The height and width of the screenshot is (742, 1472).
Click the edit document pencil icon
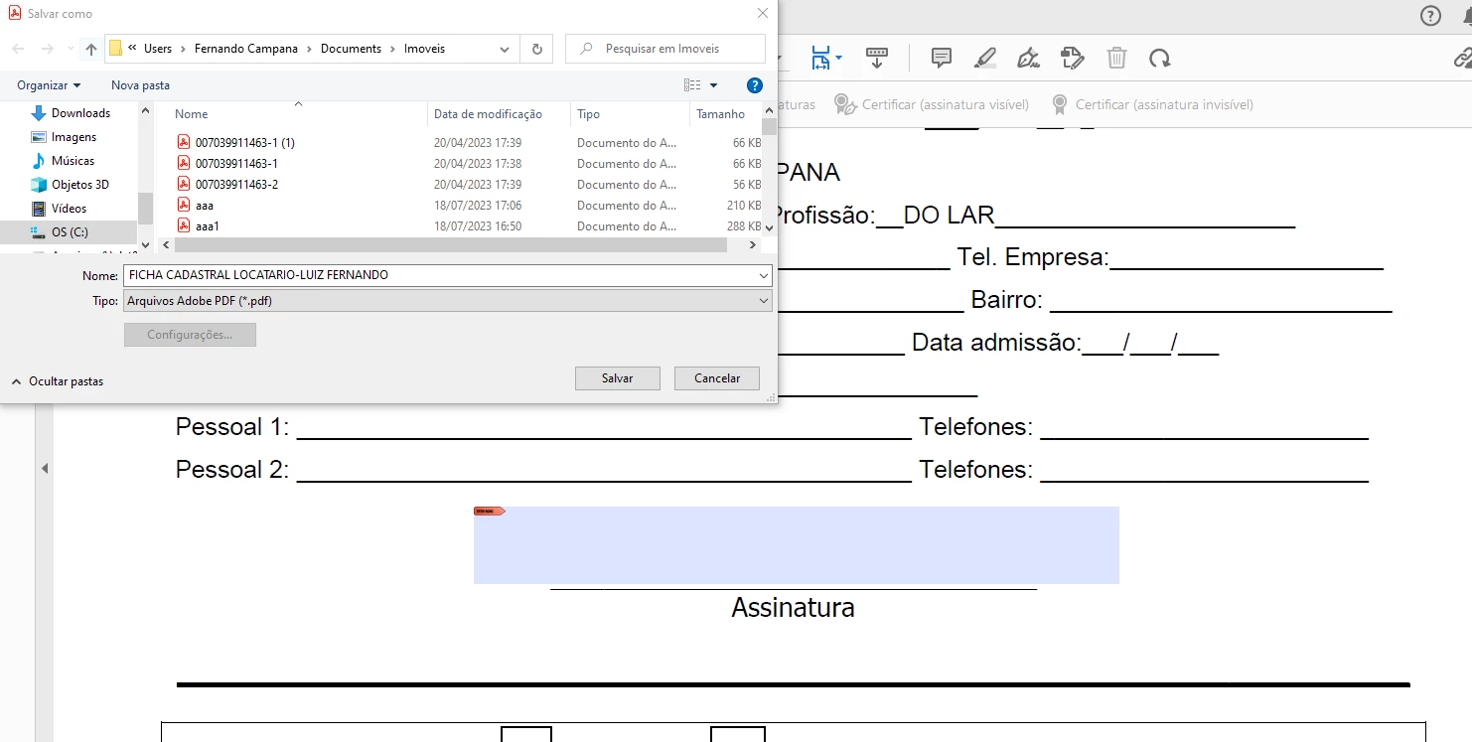pos(1072,58)
